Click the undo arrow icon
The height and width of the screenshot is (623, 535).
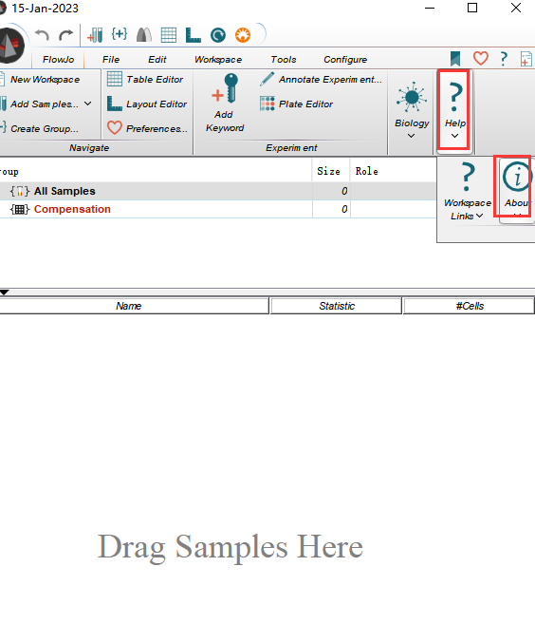pyautogui.click(x=42, y=35)
